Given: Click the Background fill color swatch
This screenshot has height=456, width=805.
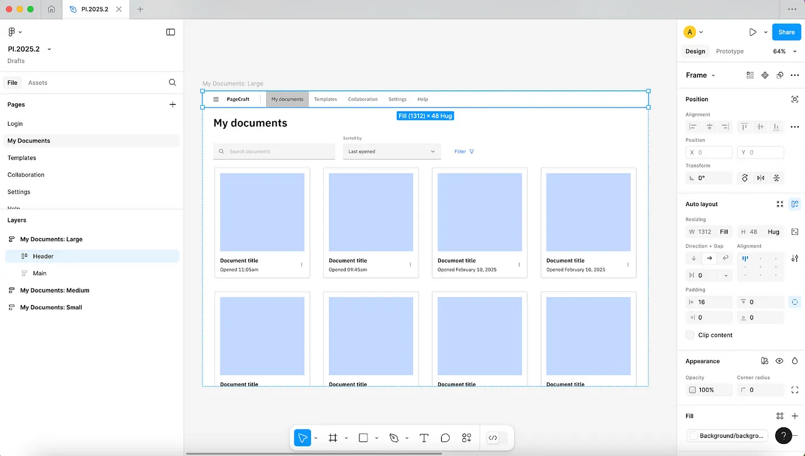Looking at the screenshot, I should [x=693, y=435].
